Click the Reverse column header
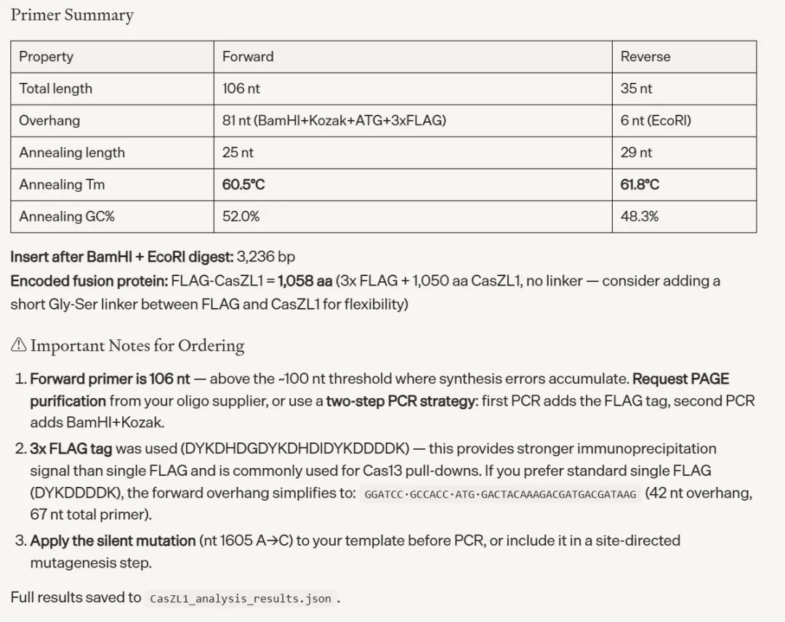Image resolution: width=785 pixels, height=622 pixels. coord(645,57)
